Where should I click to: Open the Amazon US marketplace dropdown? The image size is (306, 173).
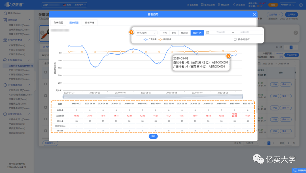[288, 5]
